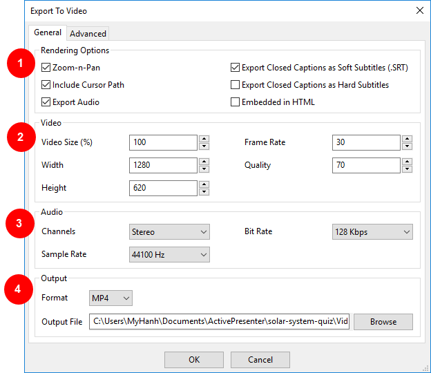Viewport: 431px width, 373px height.
Task: Click the Browse button
Action: tap(383, 322)
